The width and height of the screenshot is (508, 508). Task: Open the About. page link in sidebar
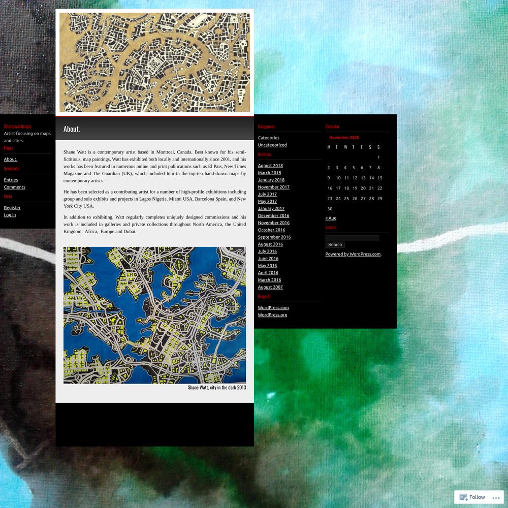[11, 160]
